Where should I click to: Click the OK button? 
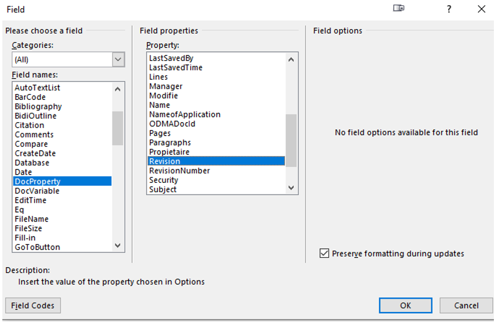pyautogui.click(x=406, y=306)
